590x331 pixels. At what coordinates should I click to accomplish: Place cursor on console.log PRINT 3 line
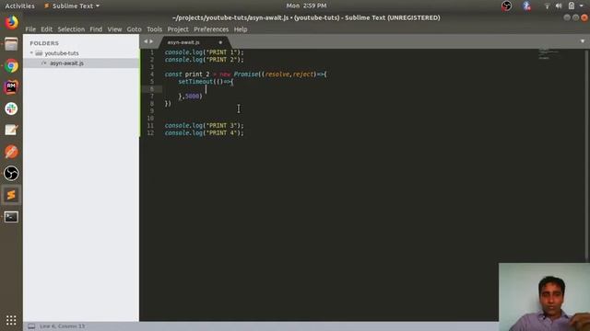point(205,126)
